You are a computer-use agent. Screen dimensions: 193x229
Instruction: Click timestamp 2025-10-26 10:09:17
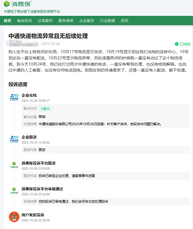[36, 101]
